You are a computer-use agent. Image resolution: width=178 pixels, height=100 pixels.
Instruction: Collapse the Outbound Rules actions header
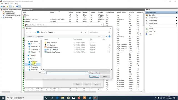point(176,12)
